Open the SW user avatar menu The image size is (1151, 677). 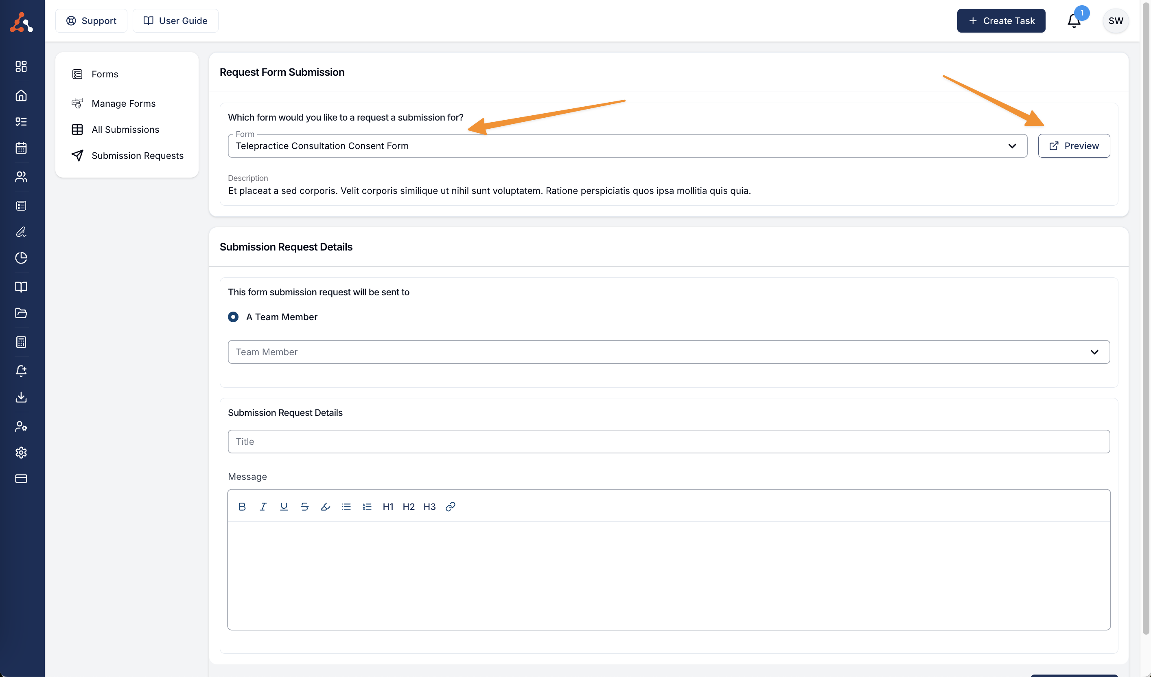[x=1115, y=20]
